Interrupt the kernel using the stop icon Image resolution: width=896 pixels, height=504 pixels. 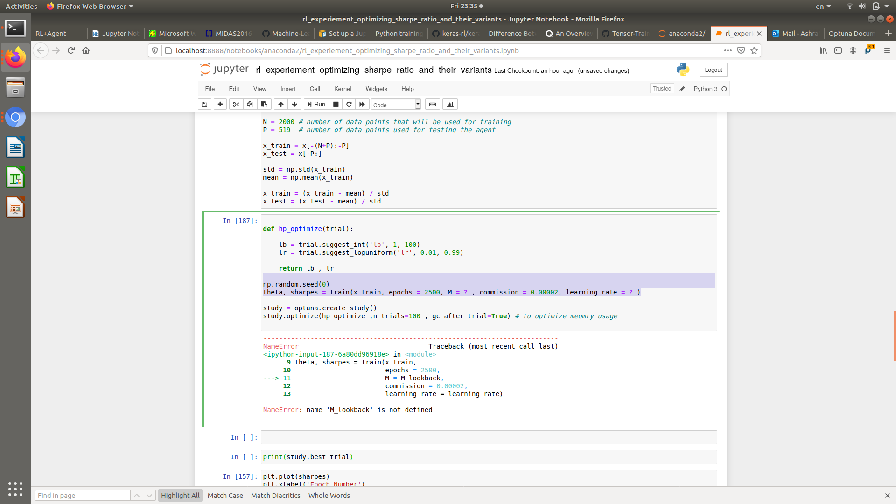point(336,104)
